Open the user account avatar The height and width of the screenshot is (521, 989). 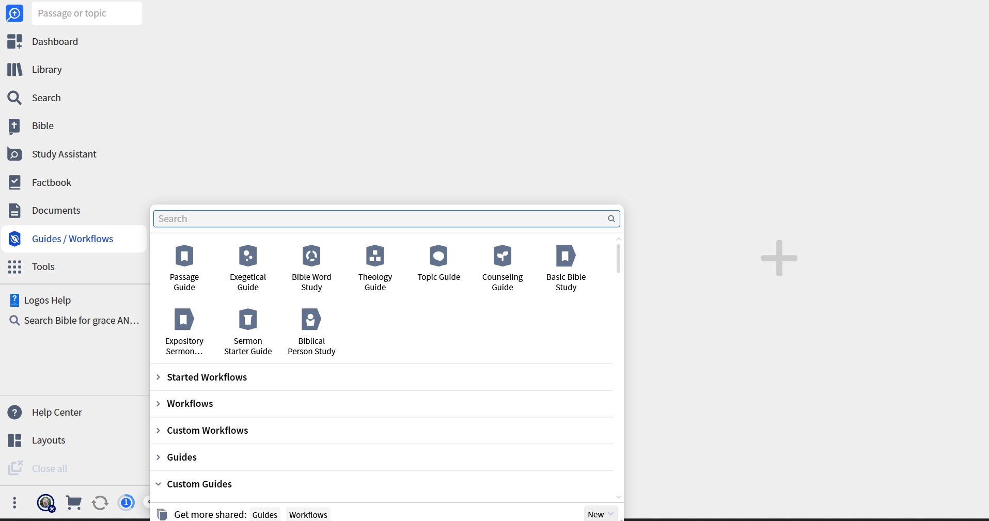tap(46, 502)
